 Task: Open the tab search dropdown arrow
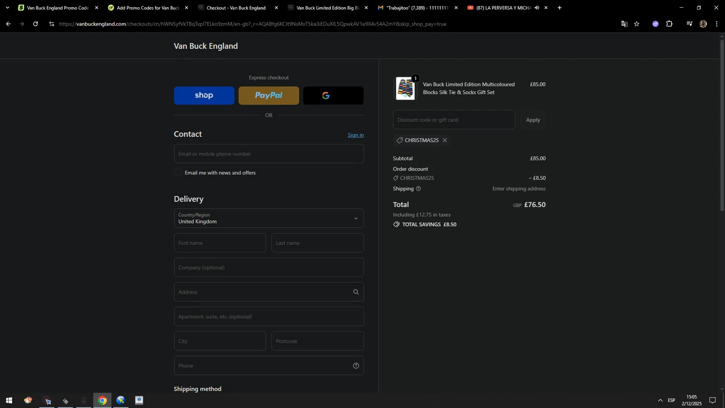click(7, 8)
